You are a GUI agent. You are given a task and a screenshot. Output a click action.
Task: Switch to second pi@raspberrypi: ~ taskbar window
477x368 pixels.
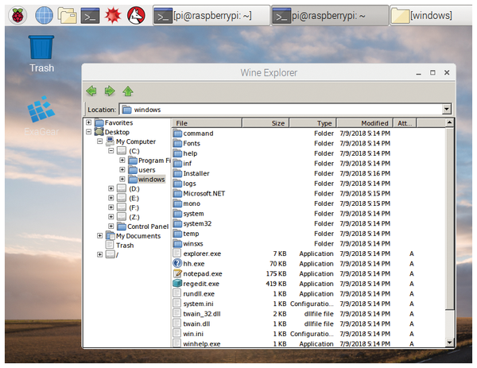pos(329,16)
